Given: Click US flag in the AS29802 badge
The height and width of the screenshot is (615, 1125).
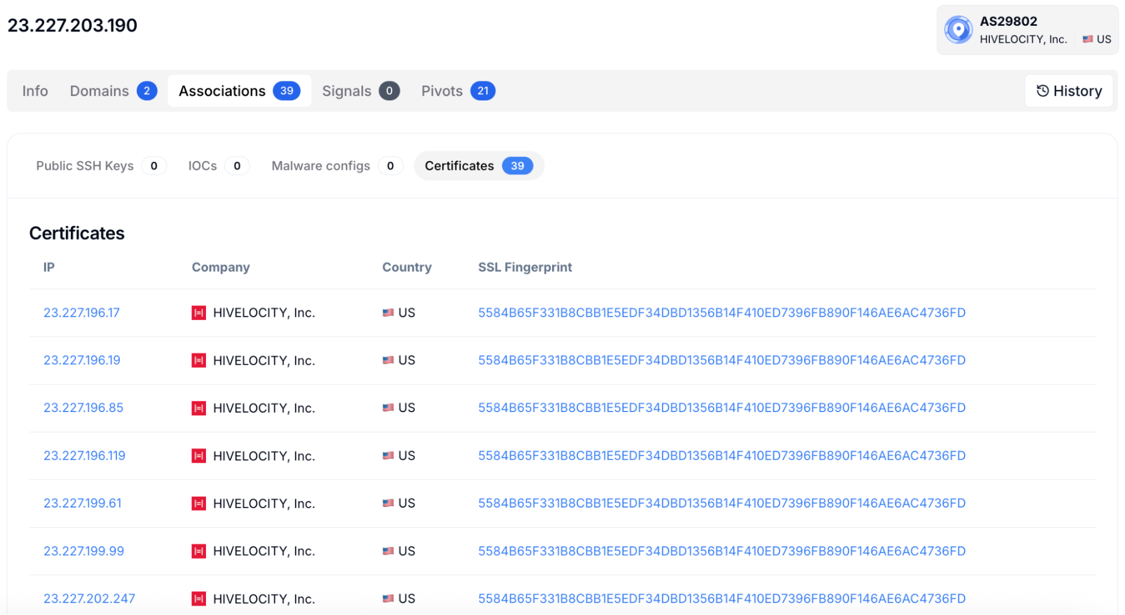Looking at the screenshot, I should pyautogui.click(x=1087, y=39).
